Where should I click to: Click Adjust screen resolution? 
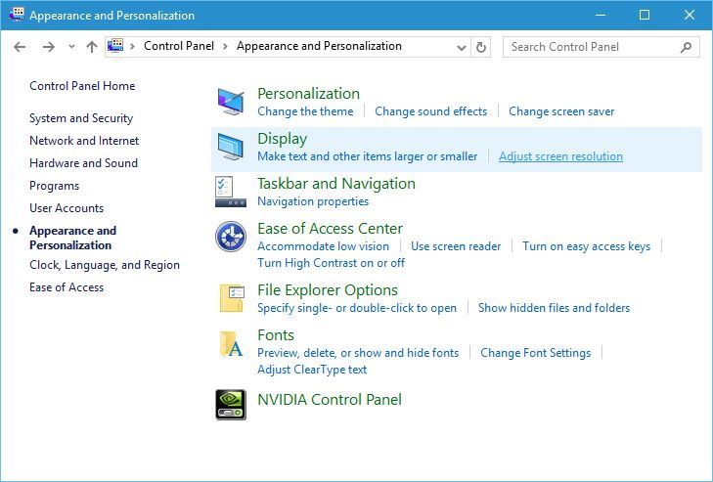560,156
